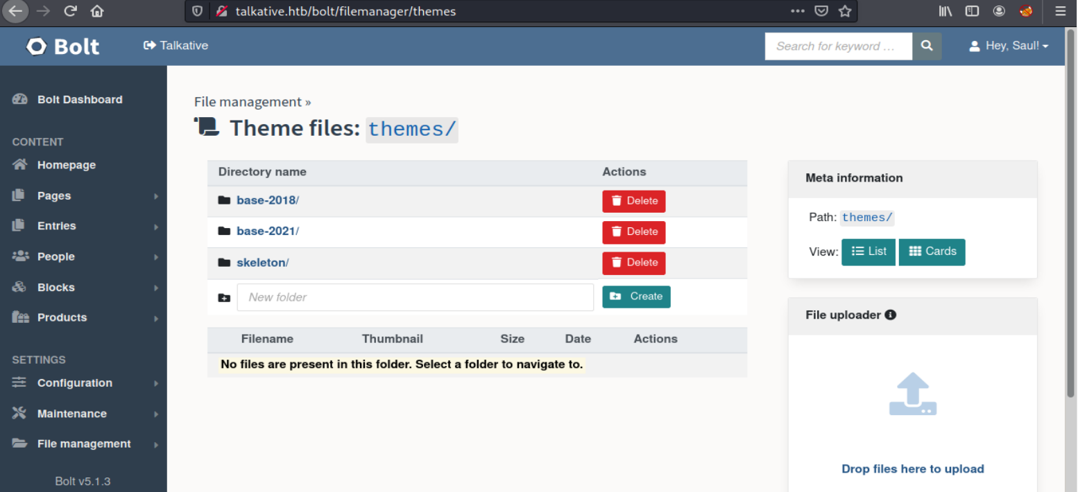Click the insecure connection lock icon
Screen dimensions: 1078x492
pos(222,11)
